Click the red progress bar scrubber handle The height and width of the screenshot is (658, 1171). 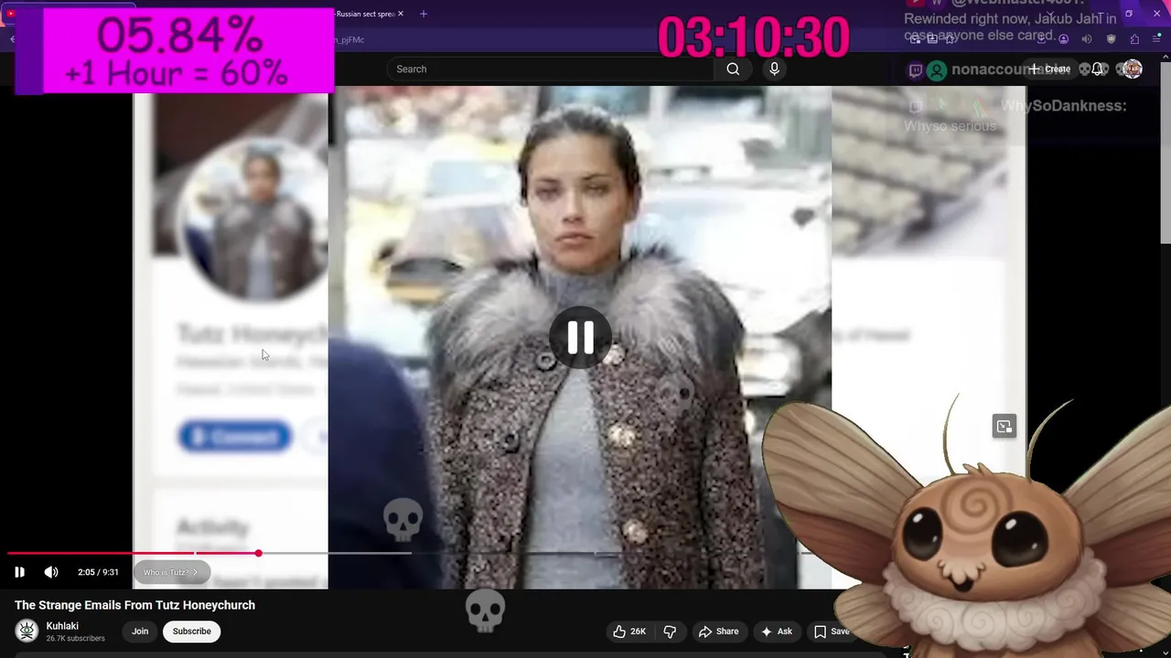pos(258,553)
